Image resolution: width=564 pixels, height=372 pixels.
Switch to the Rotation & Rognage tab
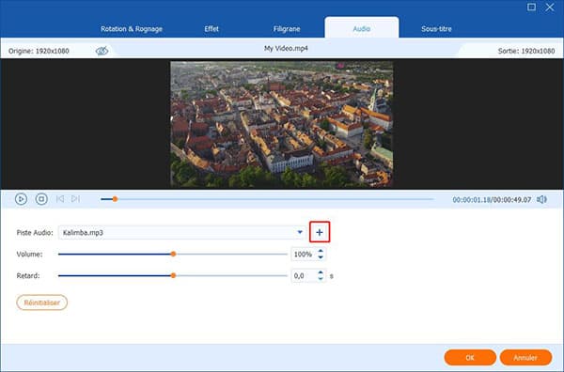[132, 29]
